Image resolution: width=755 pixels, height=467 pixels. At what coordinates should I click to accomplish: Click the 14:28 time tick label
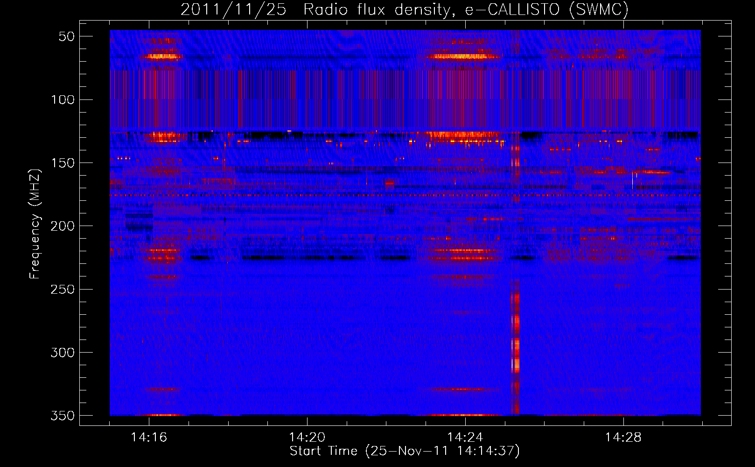point(623,437)
